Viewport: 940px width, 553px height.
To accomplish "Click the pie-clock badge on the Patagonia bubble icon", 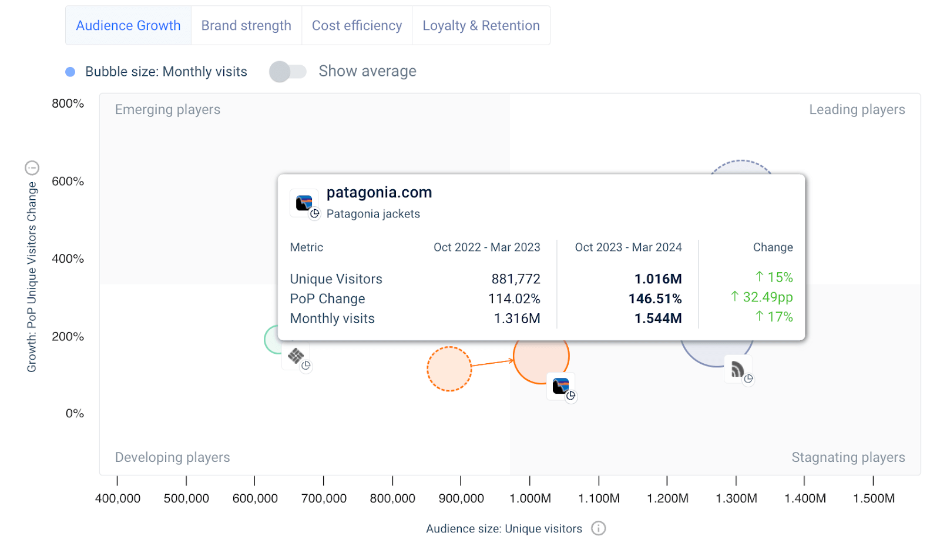I will [x=571, y=396].
